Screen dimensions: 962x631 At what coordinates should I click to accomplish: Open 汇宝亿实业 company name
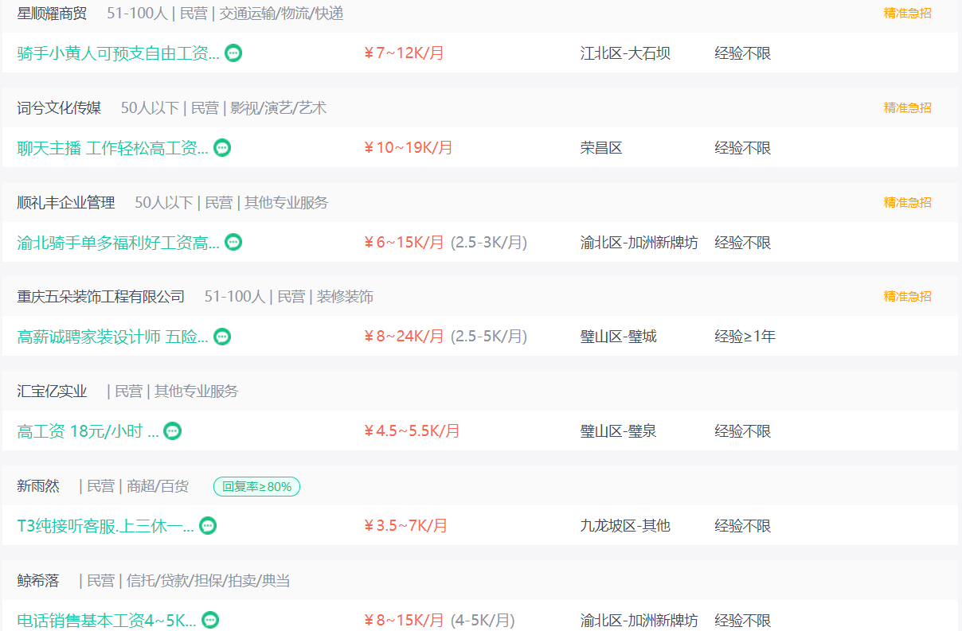pos(53,391)
